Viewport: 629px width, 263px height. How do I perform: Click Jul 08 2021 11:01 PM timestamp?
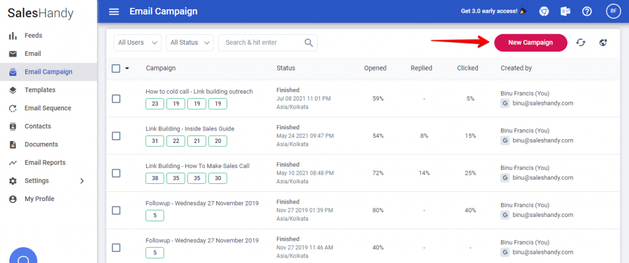303,99
